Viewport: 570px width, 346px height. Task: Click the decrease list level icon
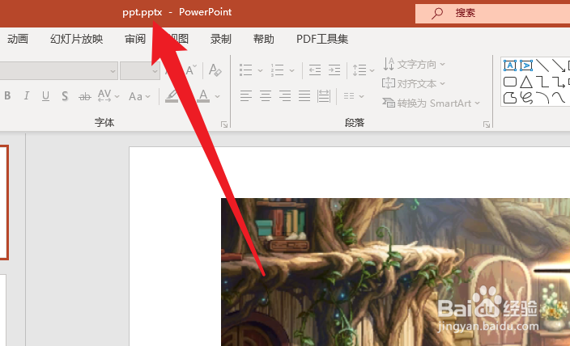pos(315,70)
